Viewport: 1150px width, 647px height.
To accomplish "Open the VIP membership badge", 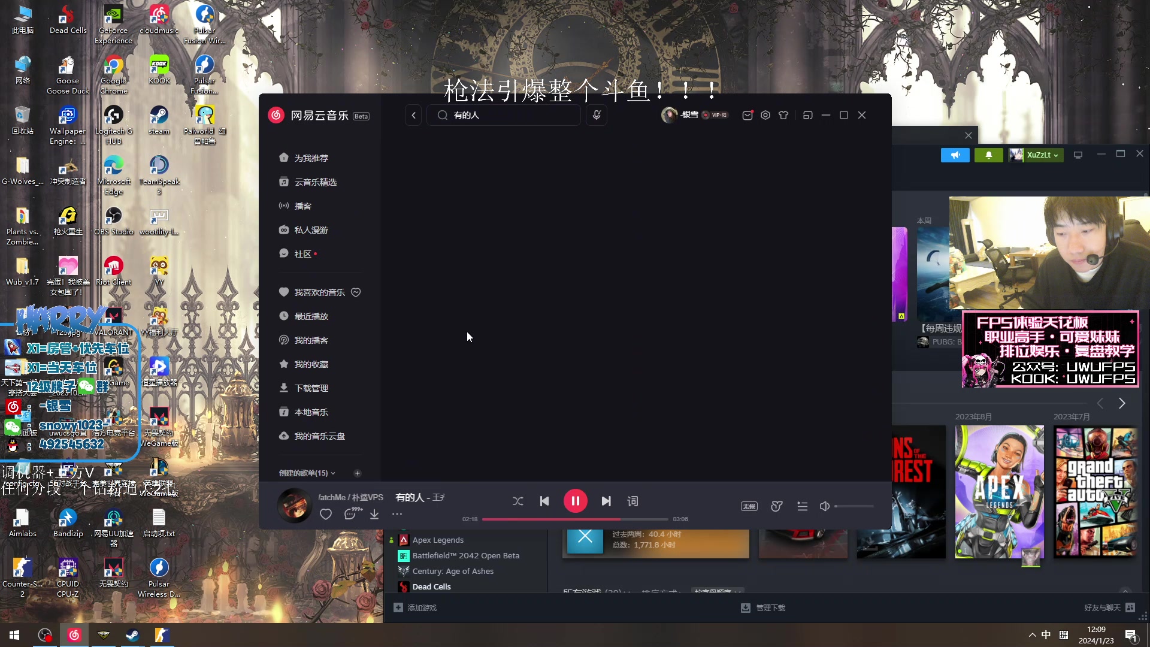I will point(715,115).
